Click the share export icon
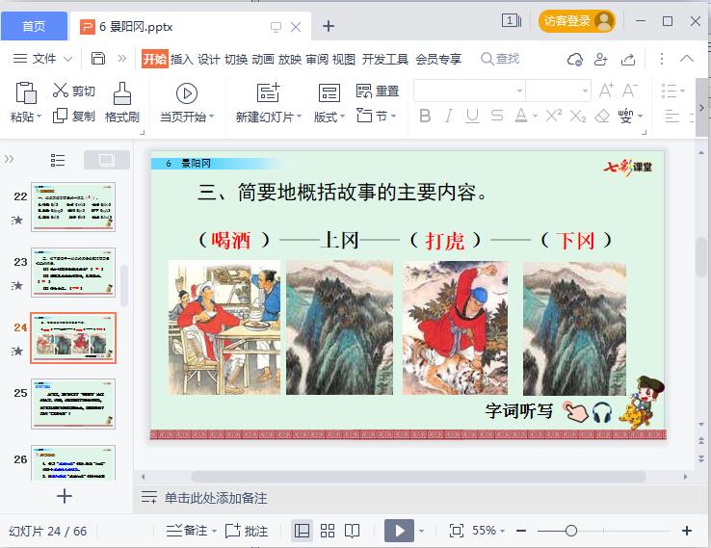This screenshot has width=711, height=548. point(628,59)
